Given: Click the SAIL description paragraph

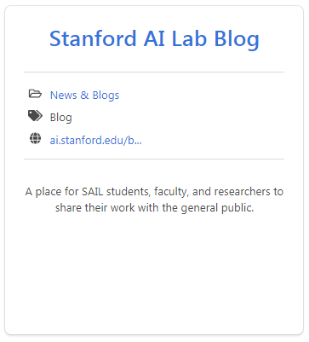Looking at the screenshot, I should click(154, 200).
